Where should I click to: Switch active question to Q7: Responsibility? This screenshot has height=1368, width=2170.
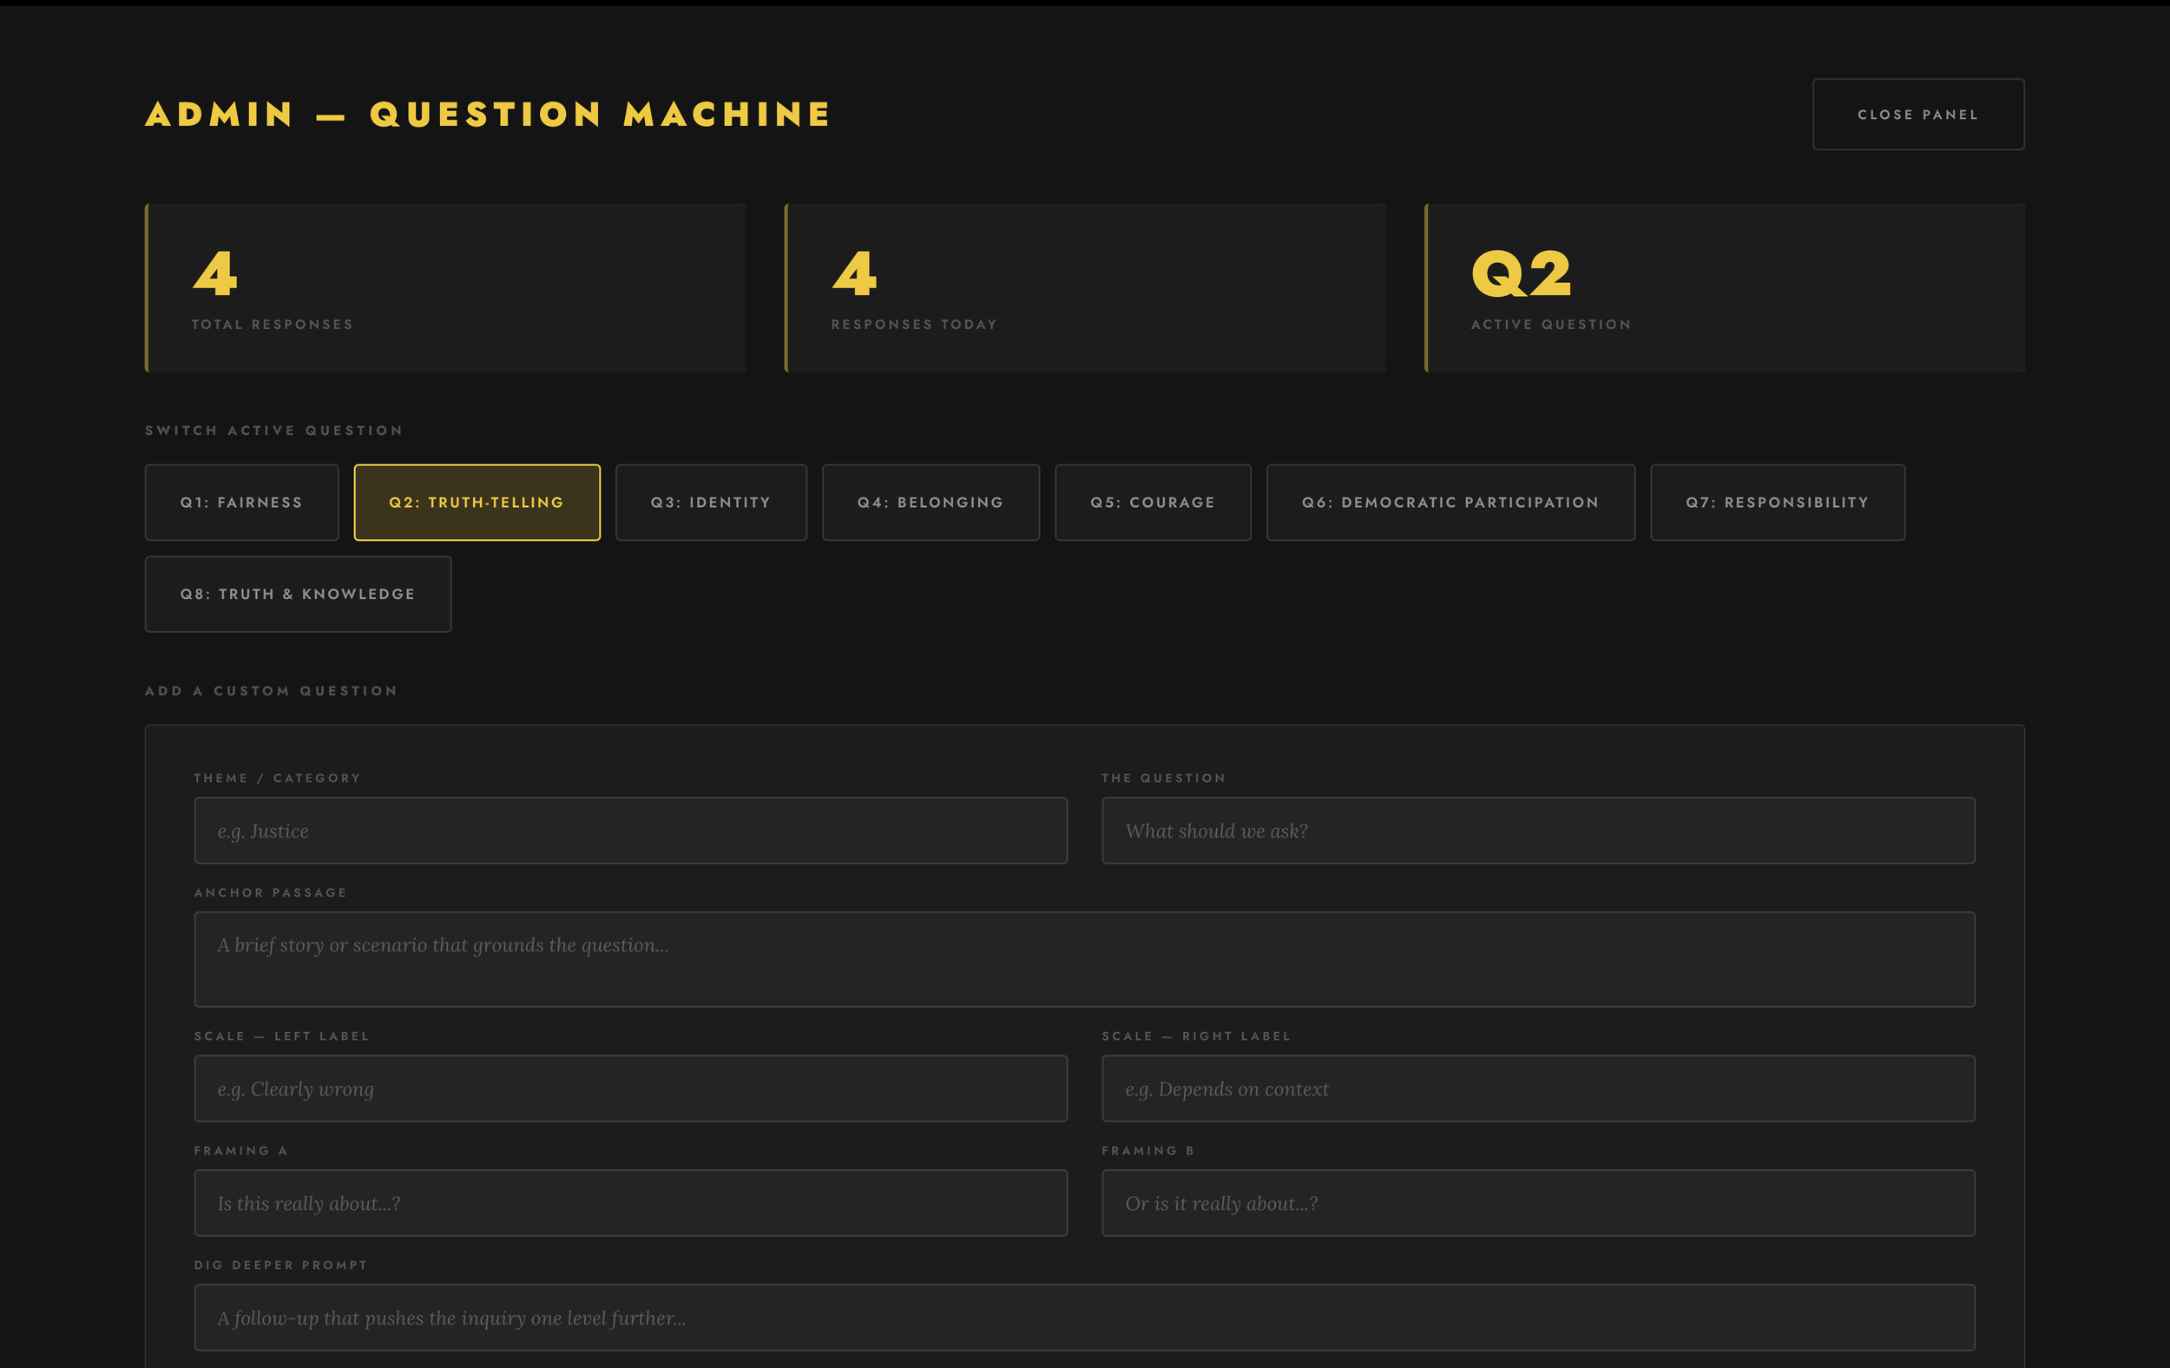tap(1777, 503)
